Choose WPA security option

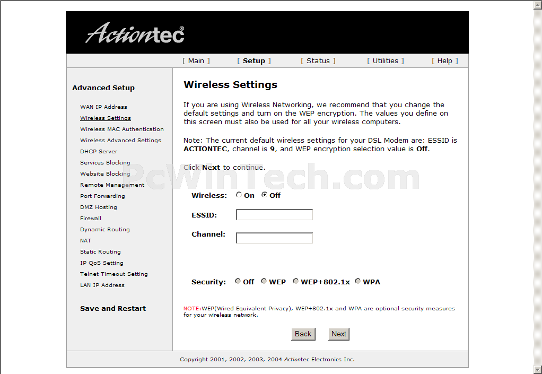[x=358, y=281]
